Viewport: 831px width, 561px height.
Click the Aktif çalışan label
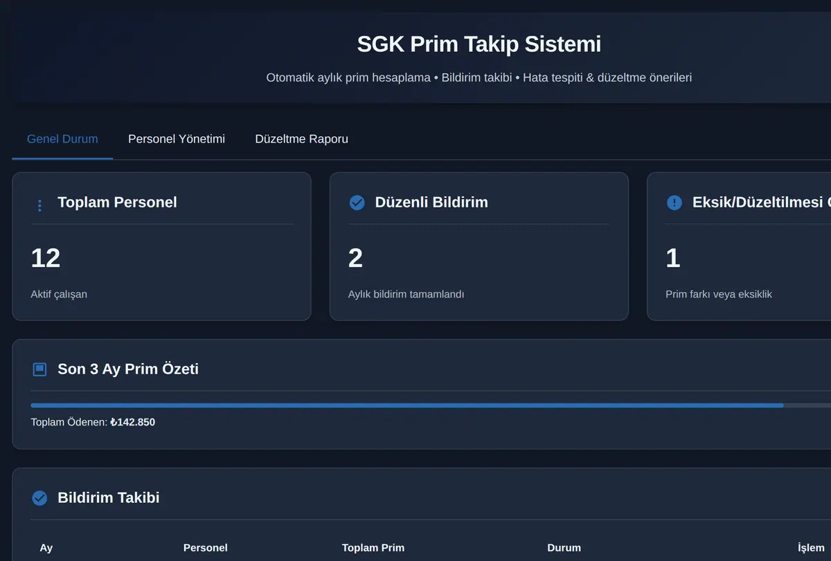(x=59, y=294)
